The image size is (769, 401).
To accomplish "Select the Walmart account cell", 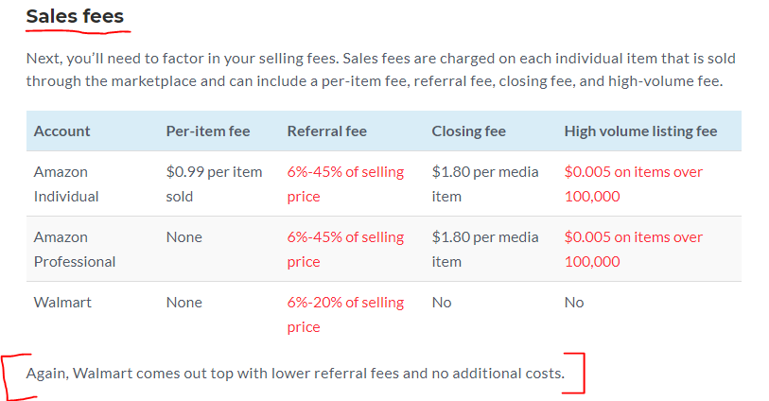I will tap(62, 303).
